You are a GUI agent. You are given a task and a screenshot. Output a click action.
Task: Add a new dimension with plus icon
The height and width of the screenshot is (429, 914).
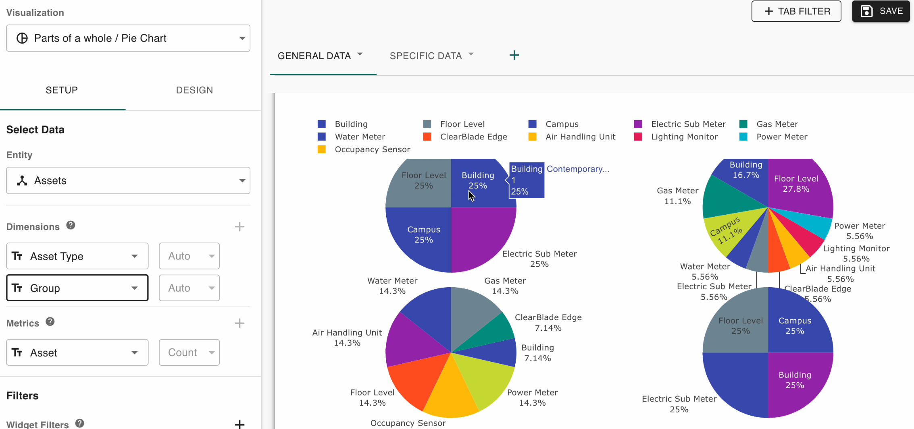(239, 227)
